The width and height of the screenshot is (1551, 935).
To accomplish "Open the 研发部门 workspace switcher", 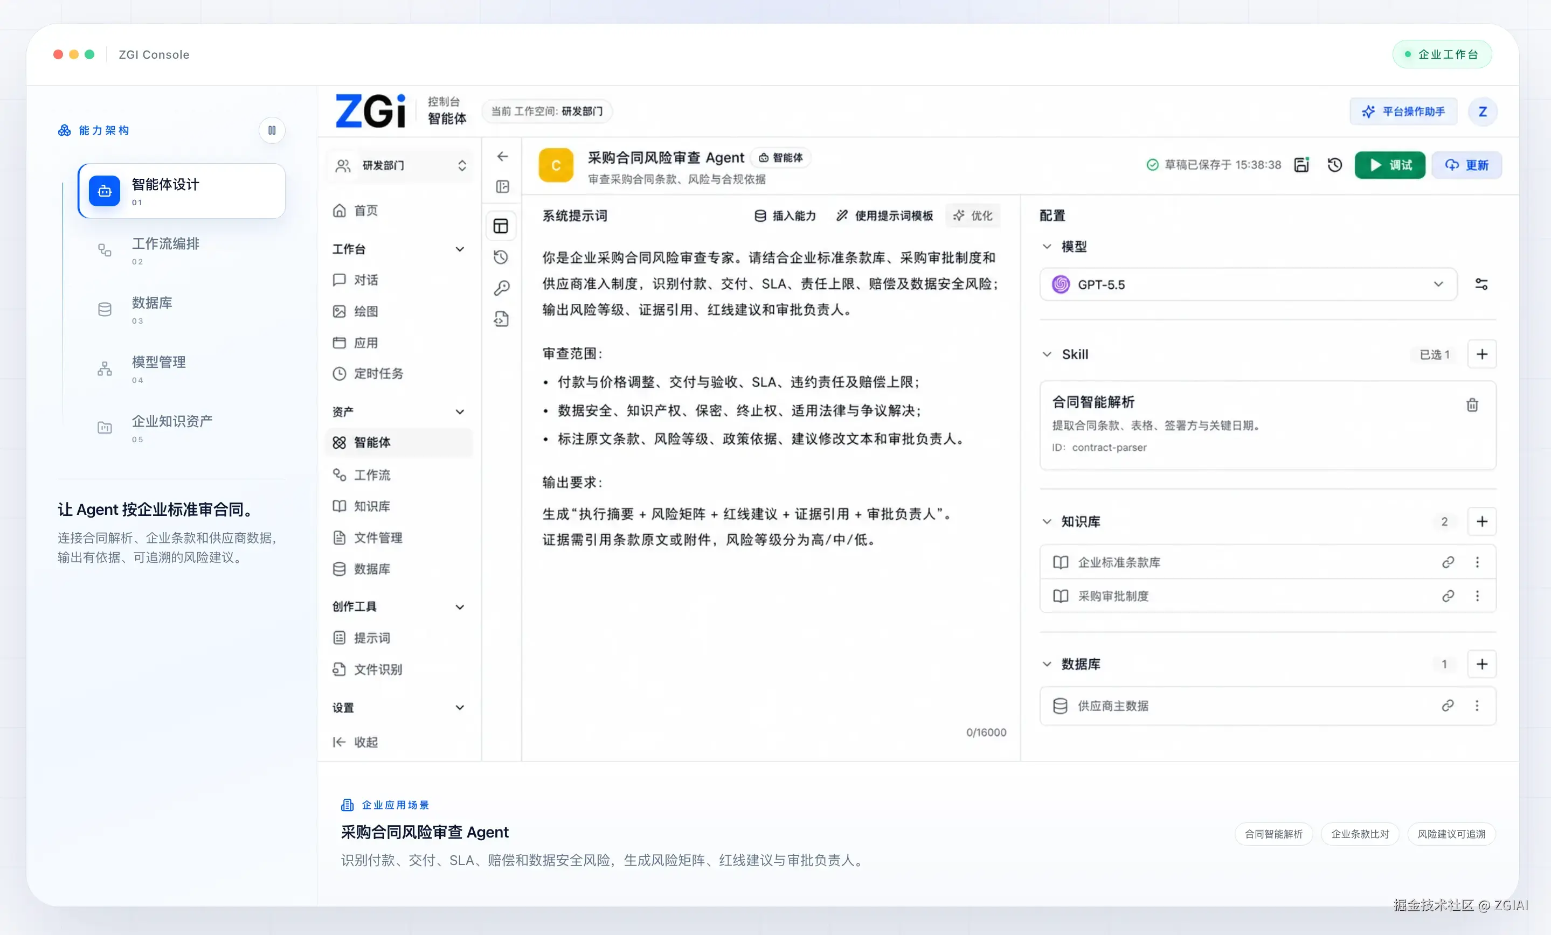I will [x=400, y=165].
